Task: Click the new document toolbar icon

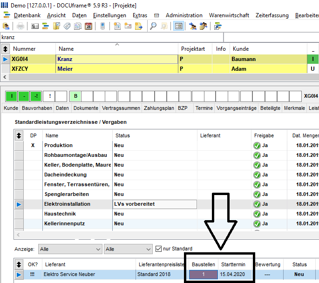Action: [x=117, y=26]
